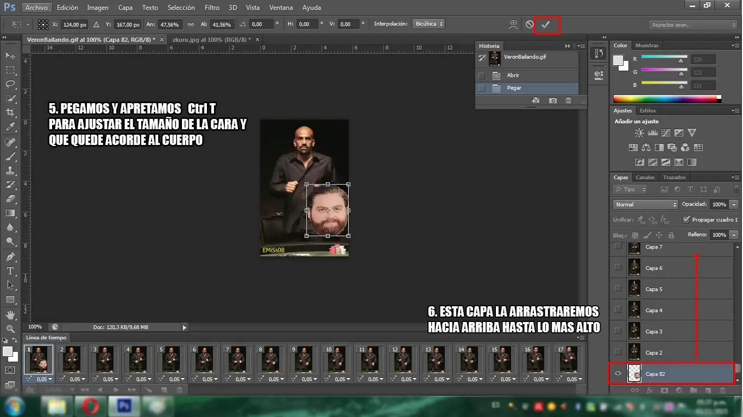Expand the status bar info arrow
Screen dimensions: 743x417
(184, 327)
